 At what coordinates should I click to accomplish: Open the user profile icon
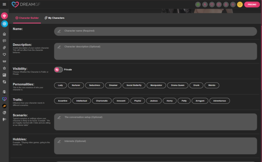(x=205, y=4)
